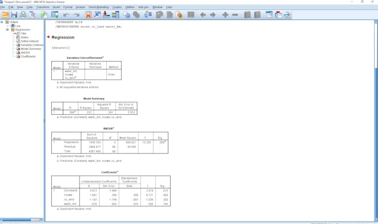The image size is (378, 224).
Task: Open Print Preview from the toolbar
Action: coord(32,14)
